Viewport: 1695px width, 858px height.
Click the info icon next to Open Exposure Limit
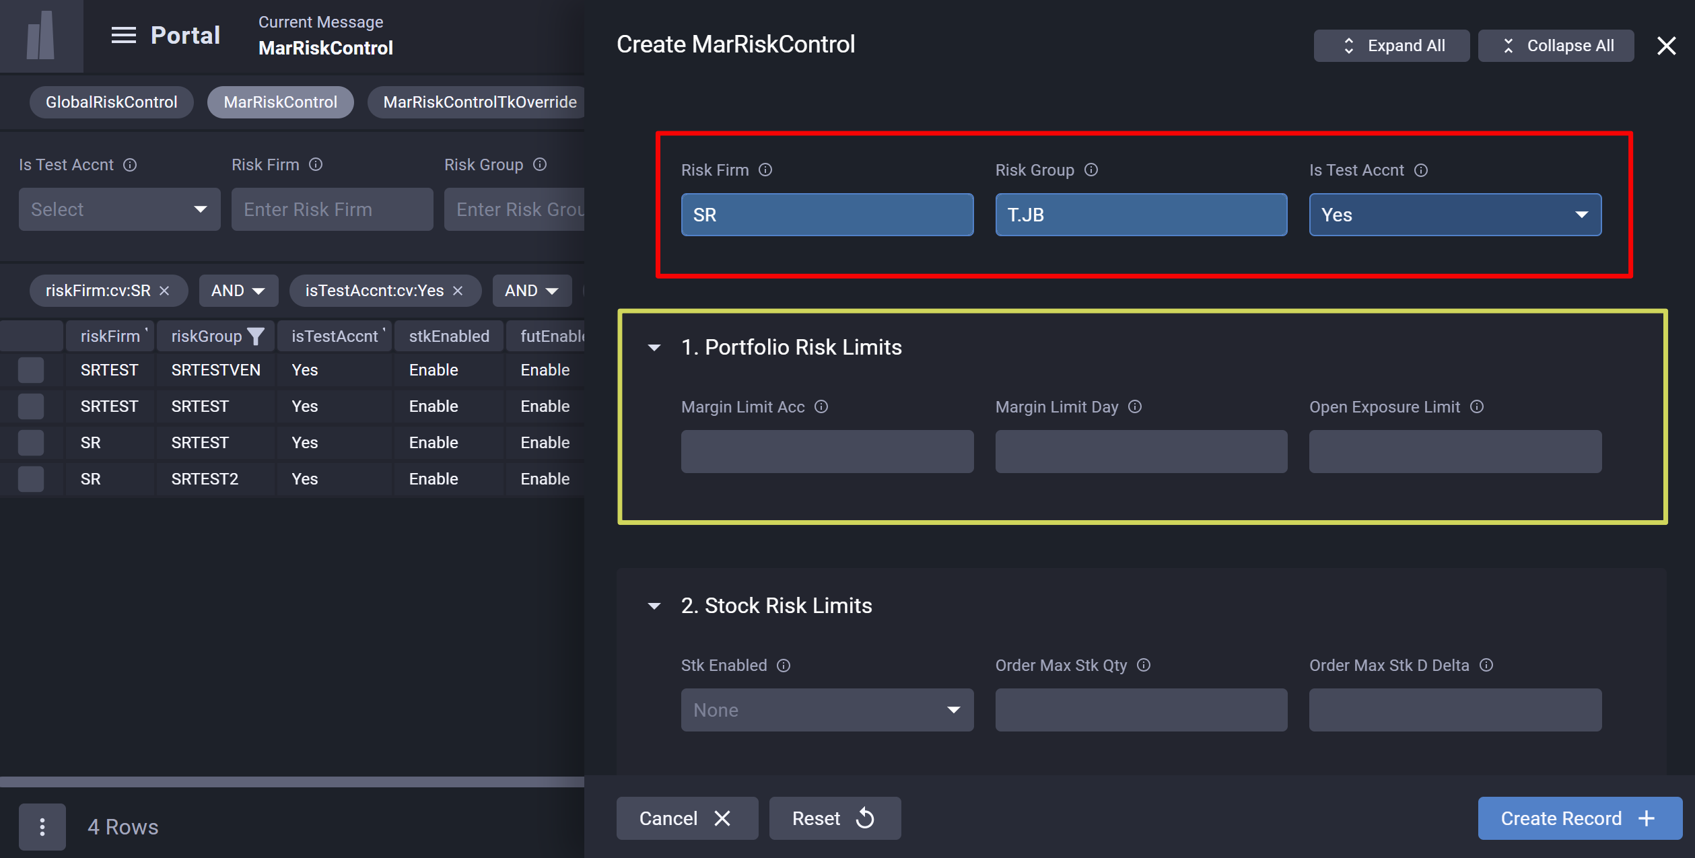click(1477, 407)
